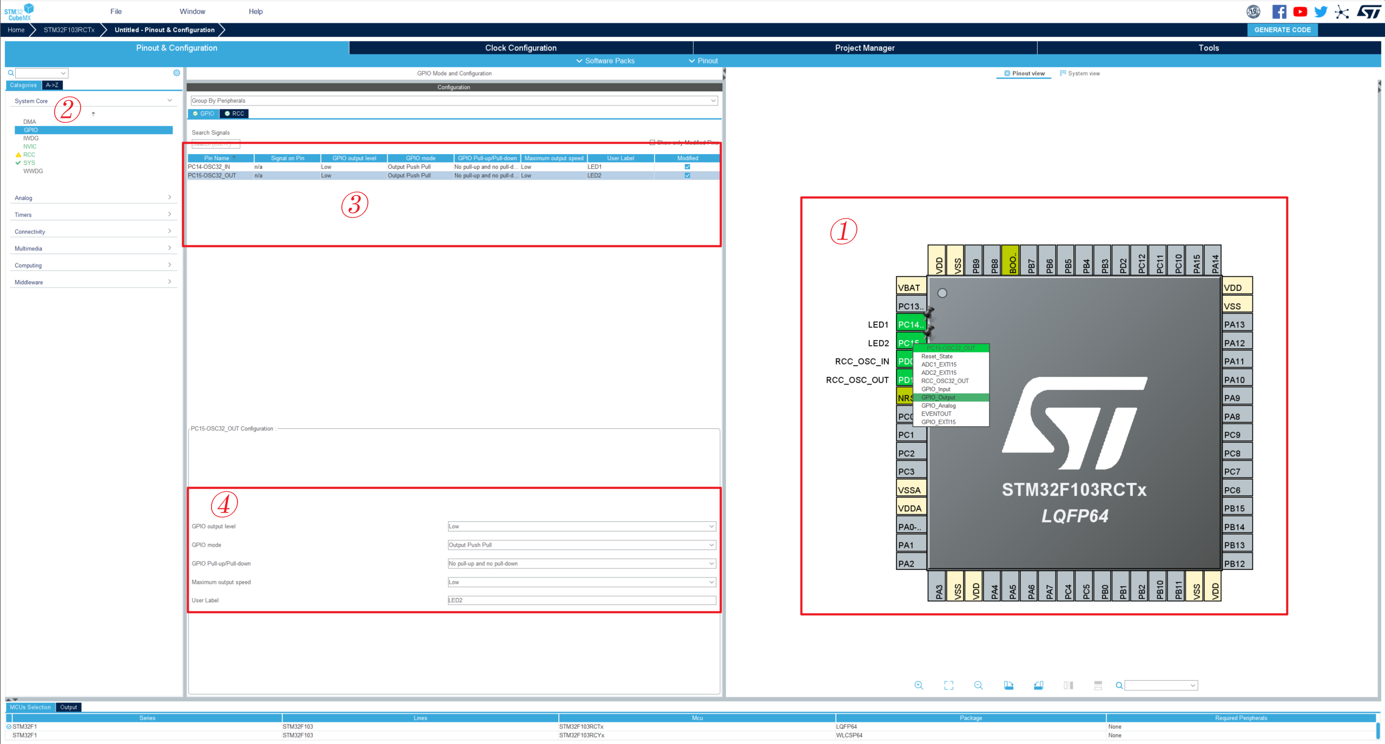
Task: Click the ST logo in the header
Action: pos(1368,12)
